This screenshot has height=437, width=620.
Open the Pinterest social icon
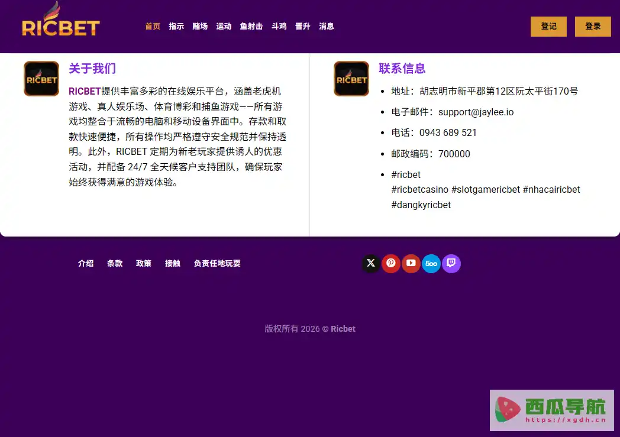pos(391,263)
